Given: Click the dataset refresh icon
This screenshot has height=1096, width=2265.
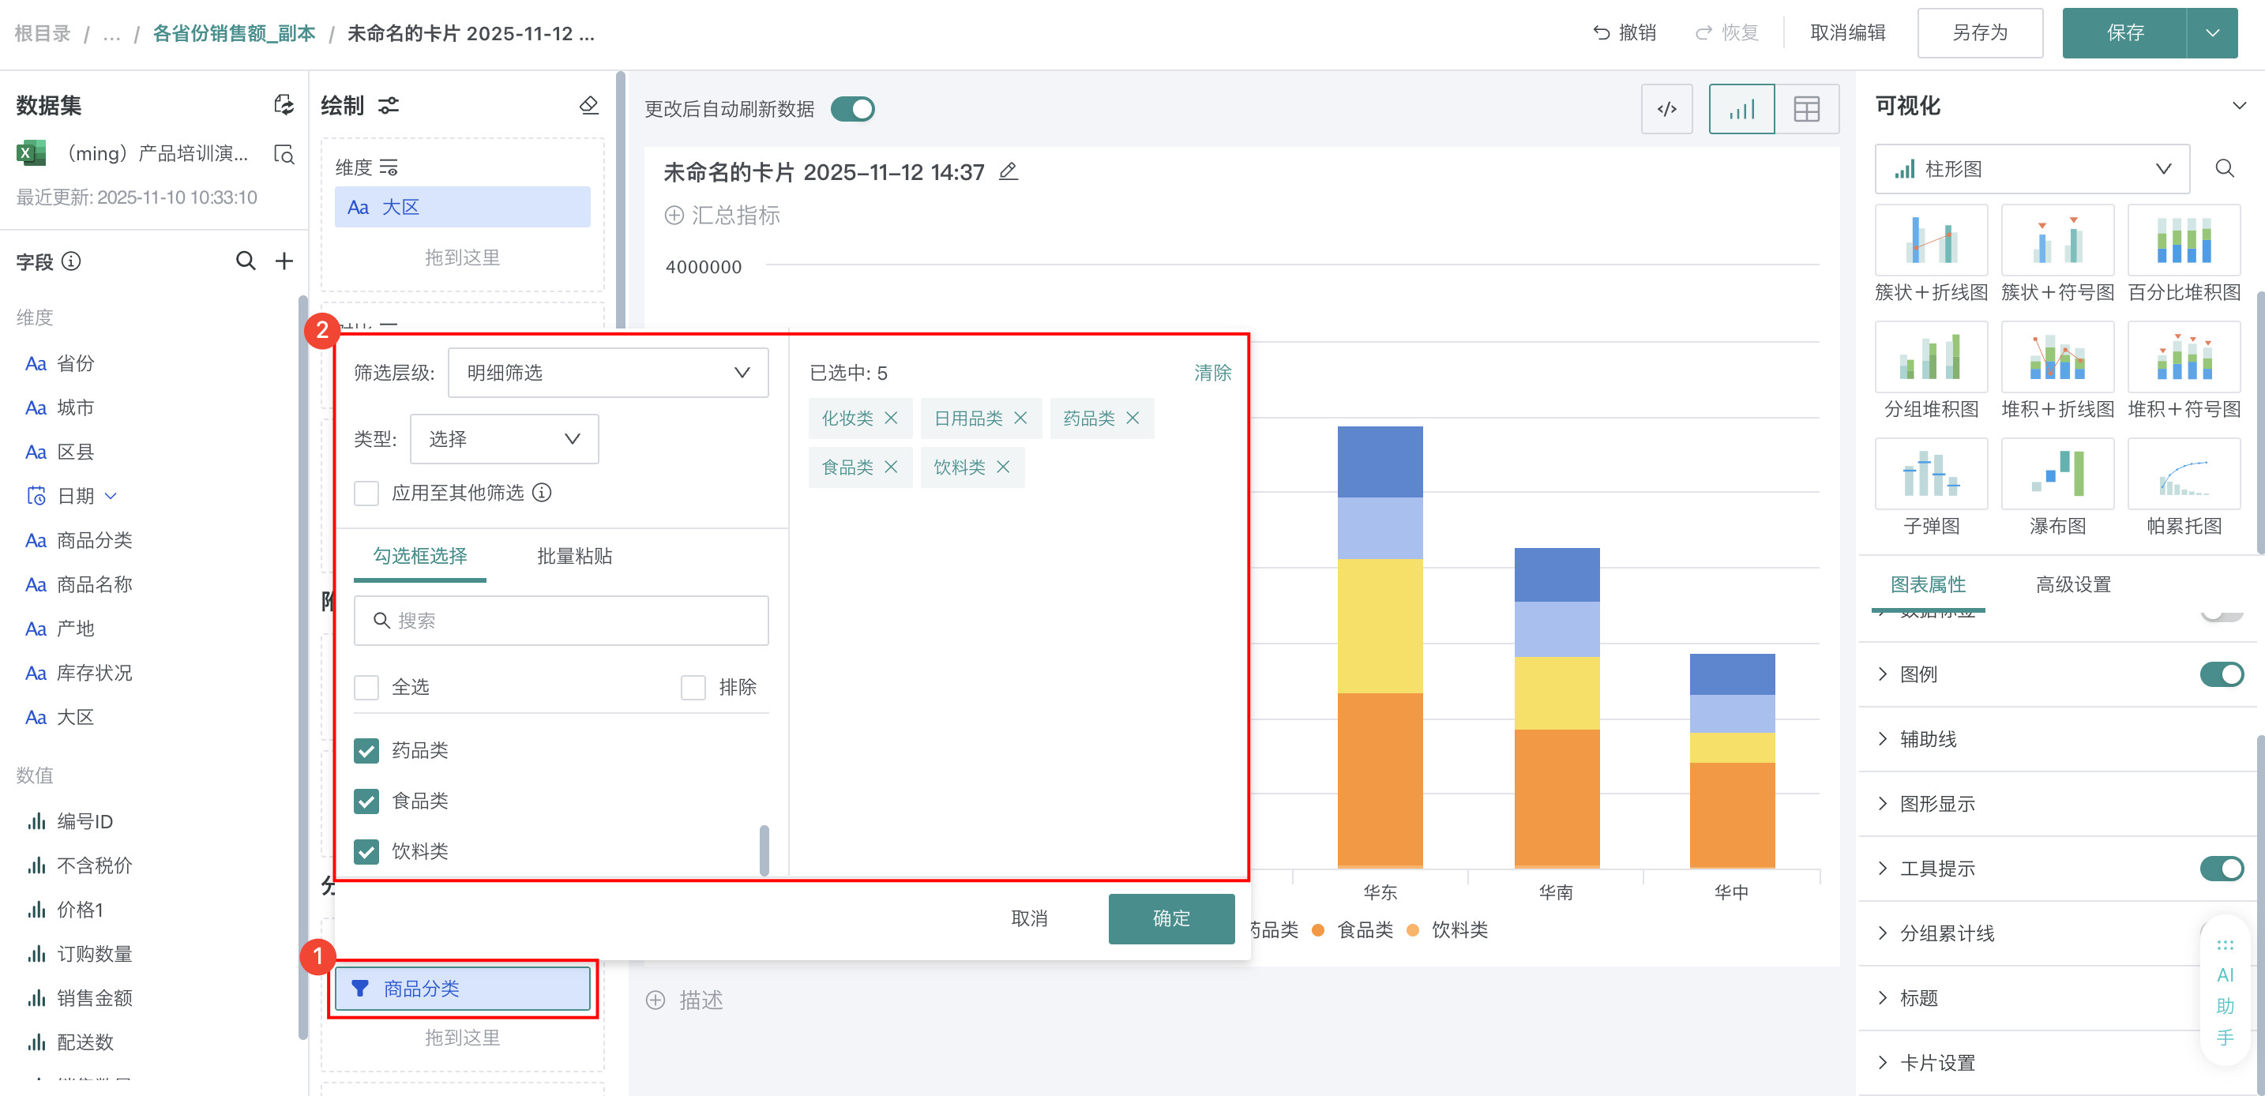Looking at the screenshot, I should point(283,104).
